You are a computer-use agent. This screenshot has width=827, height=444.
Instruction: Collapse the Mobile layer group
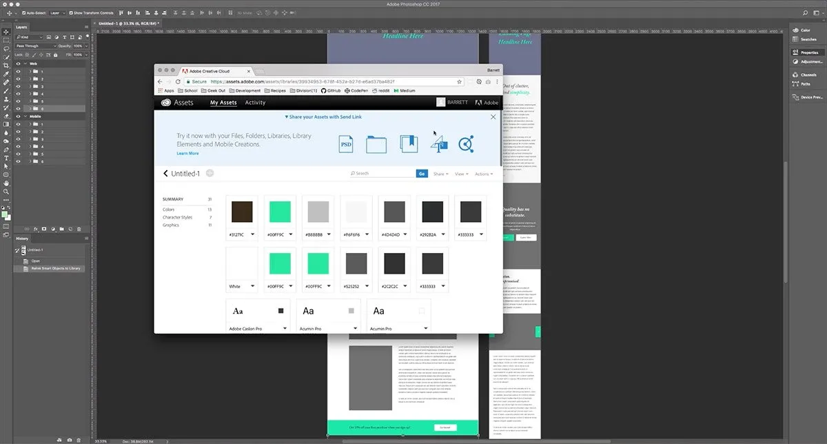[25, 117]
